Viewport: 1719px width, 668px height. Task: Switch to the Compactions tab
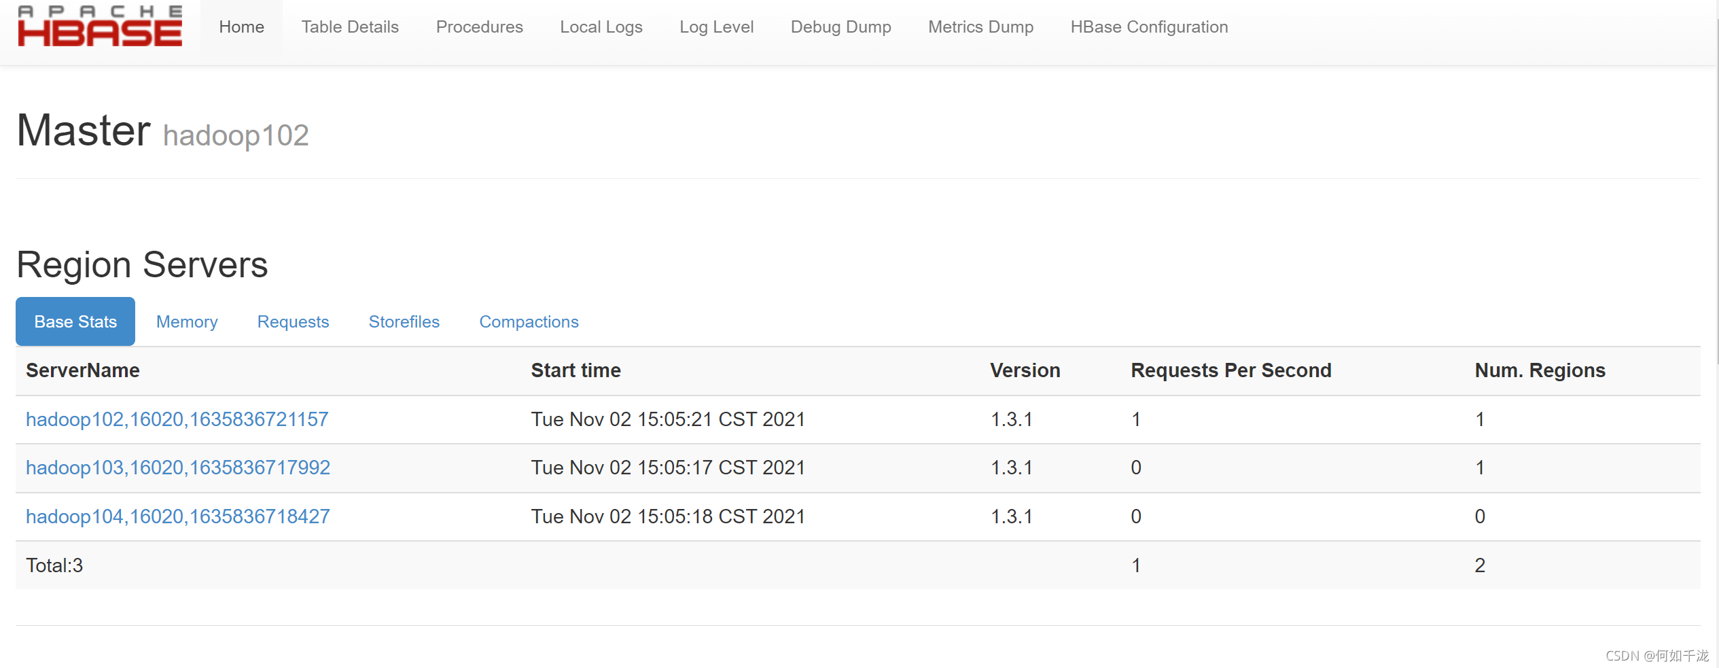pyautogui.click(x=529, y=321)
